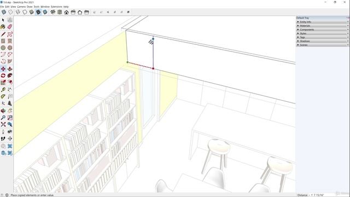
Task: Choose the Zoom Window tool
Action: pos(10,118)
